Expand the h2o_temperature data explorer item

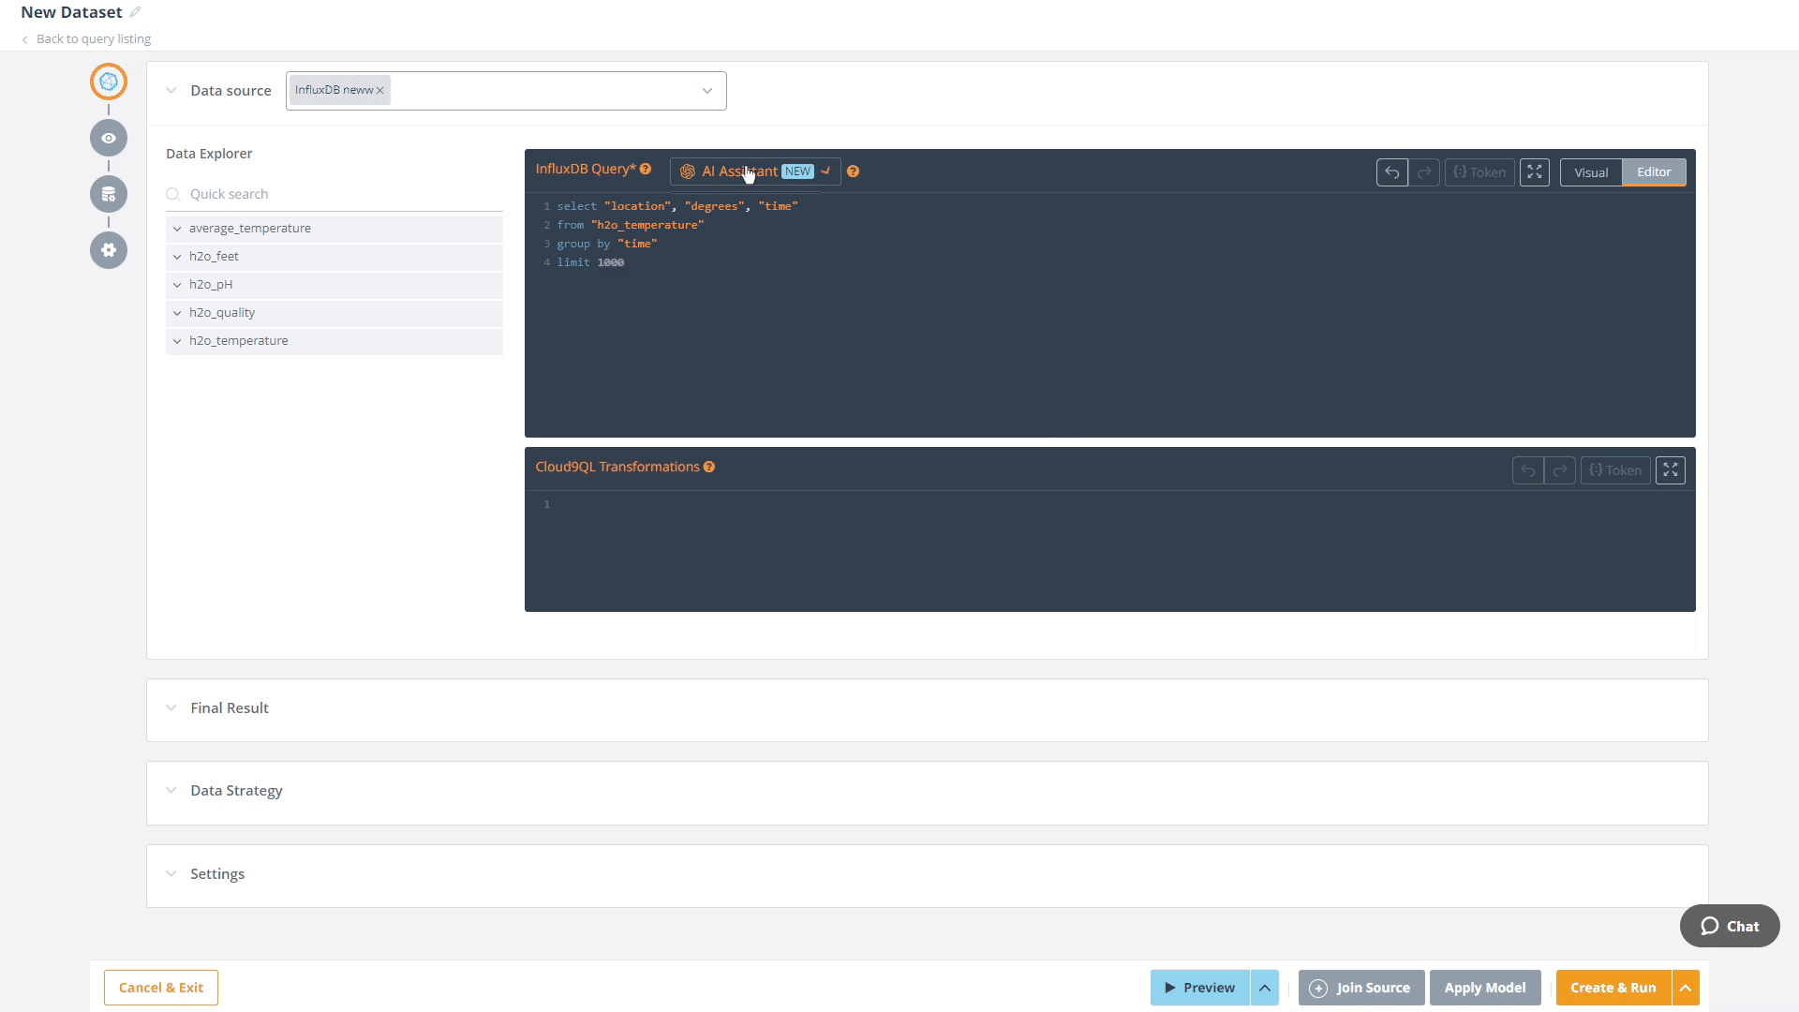tap(179, 341)
